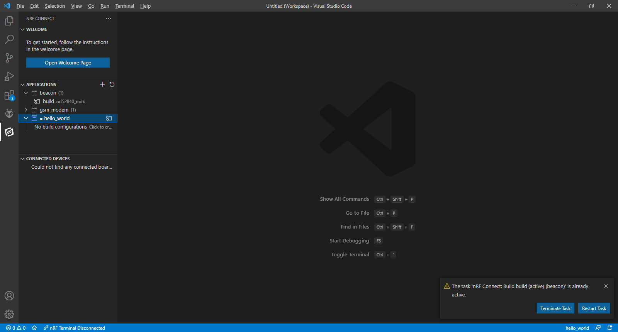Collapse the Connected Devices section
618x332 pixels.
22,159
